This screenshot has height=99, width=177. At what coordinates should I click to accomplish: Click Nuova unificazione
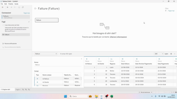(11, 43)
